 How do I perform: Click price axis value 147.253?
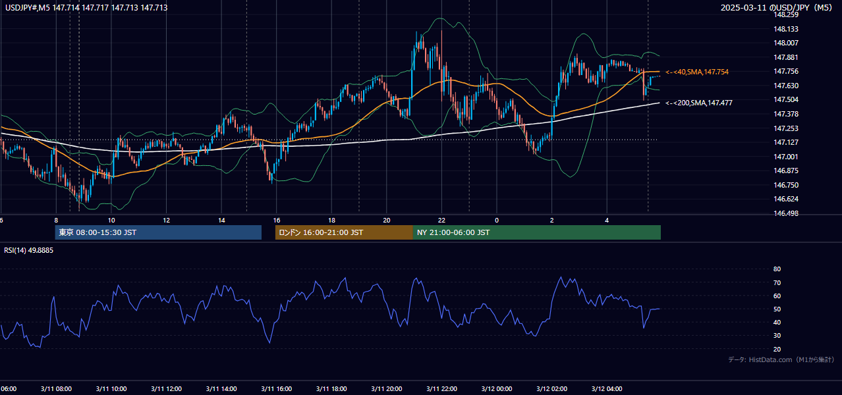point(785,128)
